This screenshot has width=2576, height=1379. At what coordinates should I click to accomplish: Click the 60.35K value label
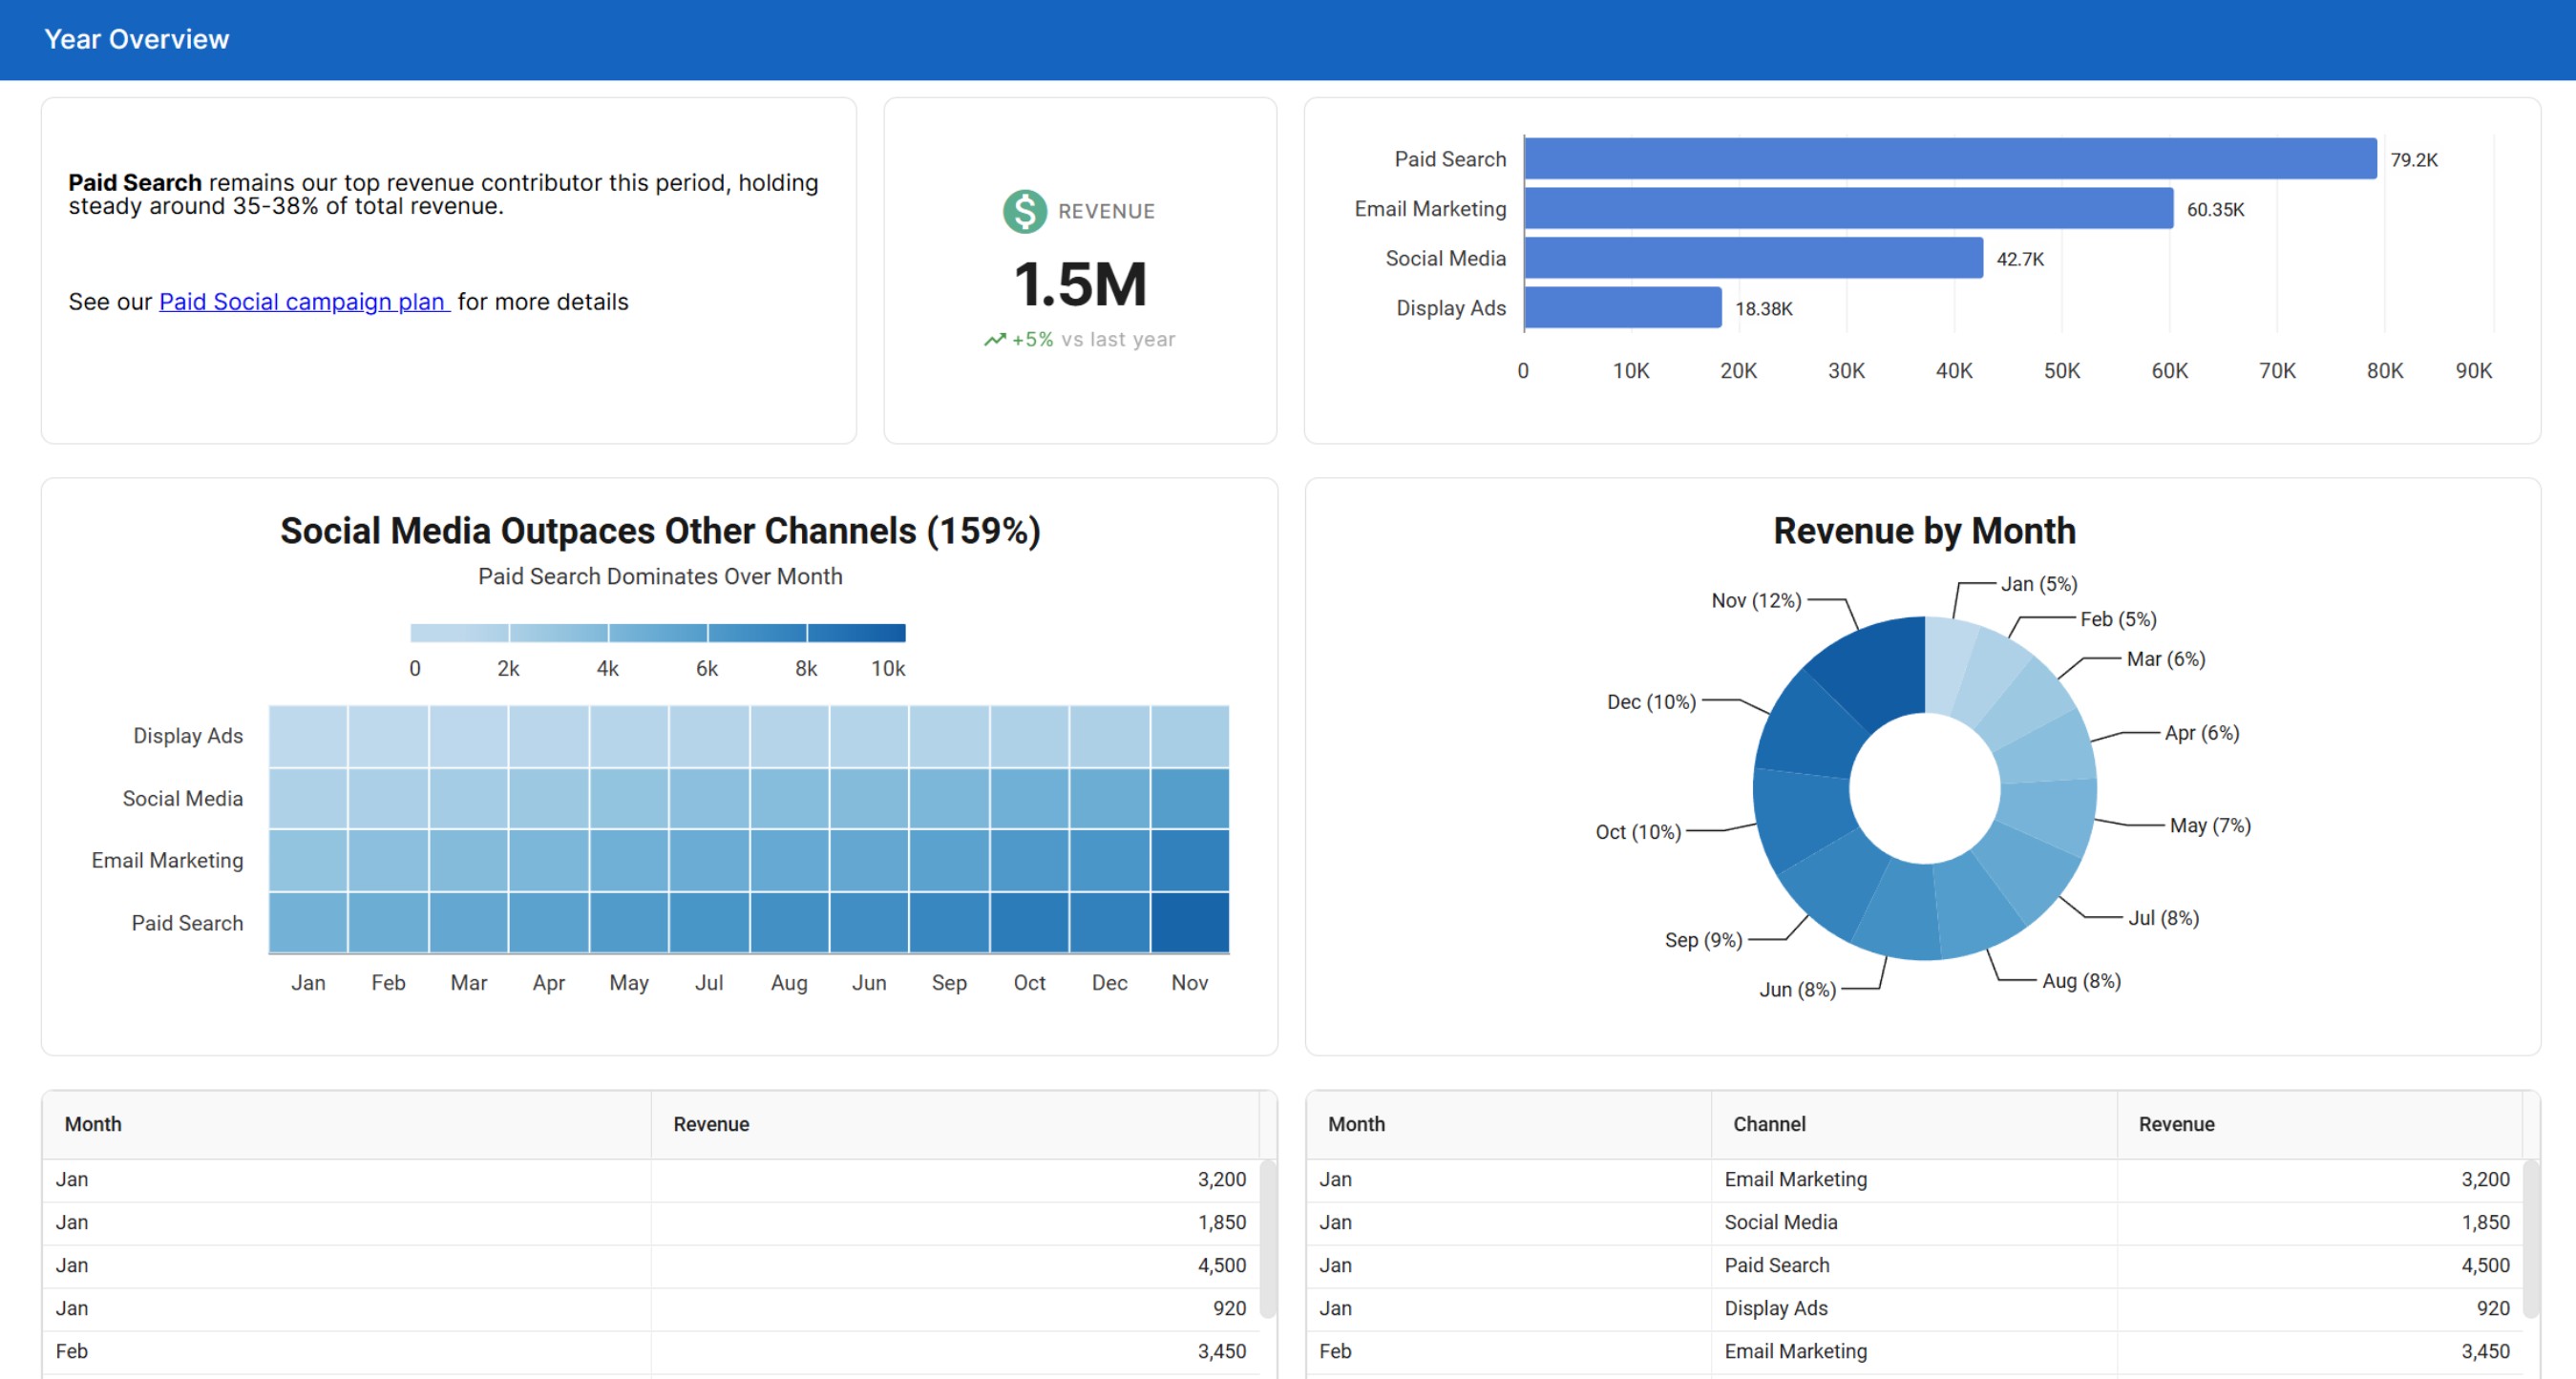2215,210
